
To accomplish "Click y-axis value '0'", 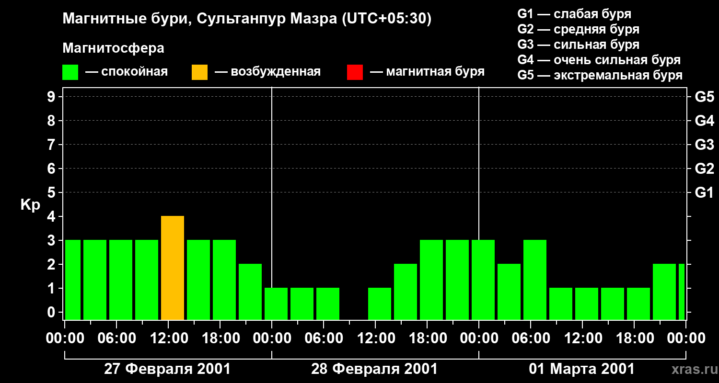I will [x=52, y=312].
